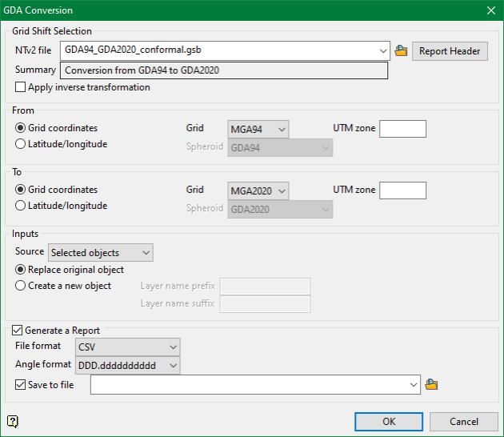This screenshot has height=437, width=504.
Task: Open the CSV file format dropdown
Action: 128,347
